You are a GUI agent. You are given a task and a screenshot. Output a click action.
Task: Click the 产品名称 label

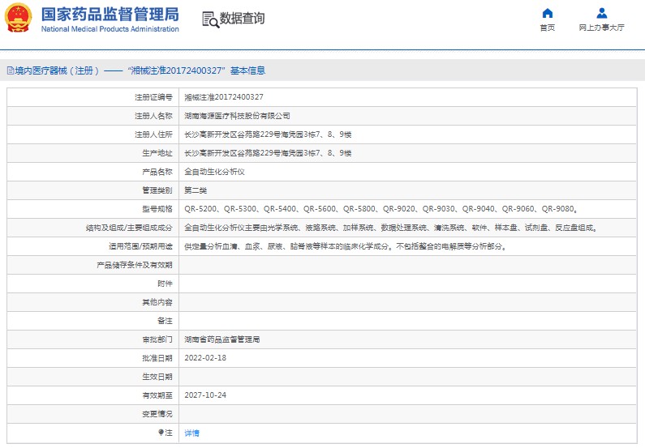(157, 172)
